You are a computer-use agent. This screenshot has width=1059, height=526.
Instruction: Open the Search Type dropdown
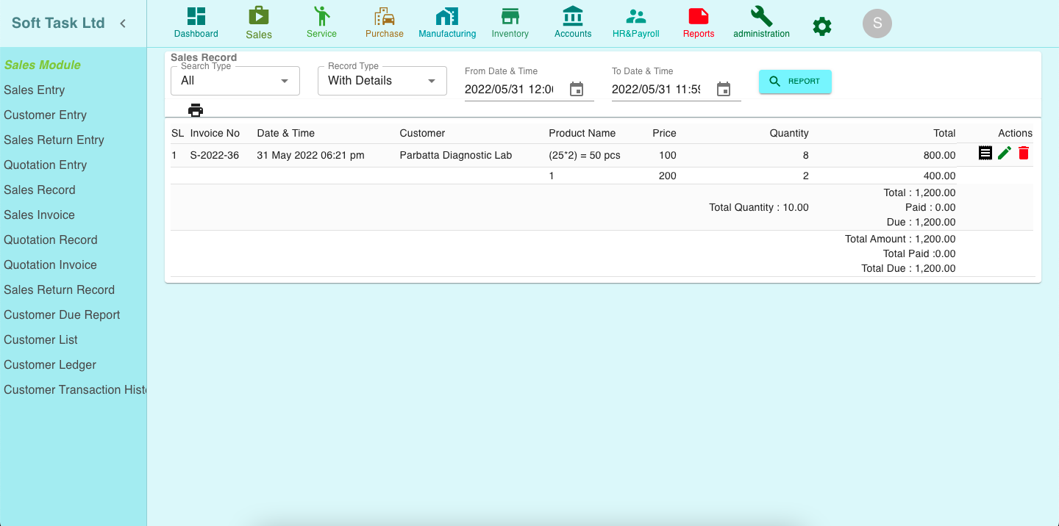click(235, 81)
